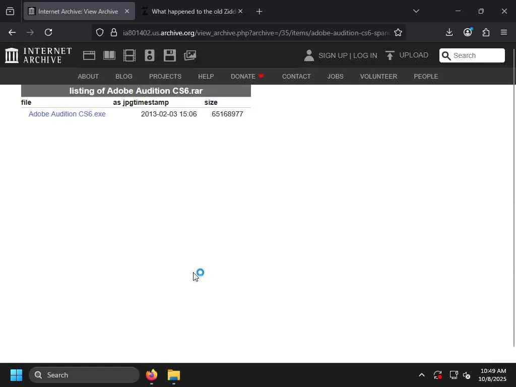Viewport: 516px width, 387px height.
Task: Show hidden system tray icons
Action: [422, 375]
